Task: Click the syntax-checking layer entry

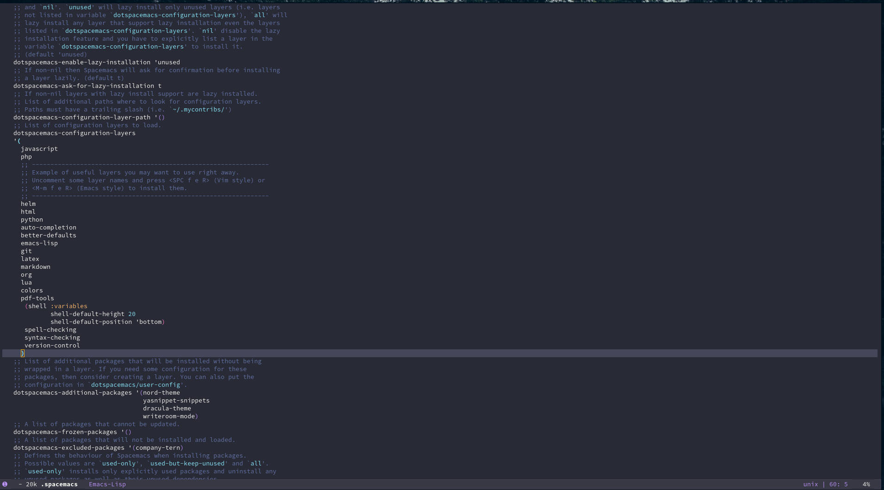Action: pyautogui.click(x=52, y=337)
